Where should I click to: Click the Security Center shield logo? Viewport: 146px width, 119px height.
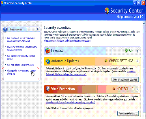(x=107, y=11)
